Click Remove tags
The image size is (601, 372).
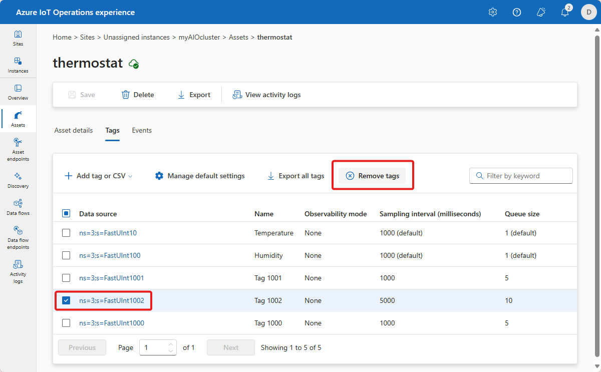372,176
